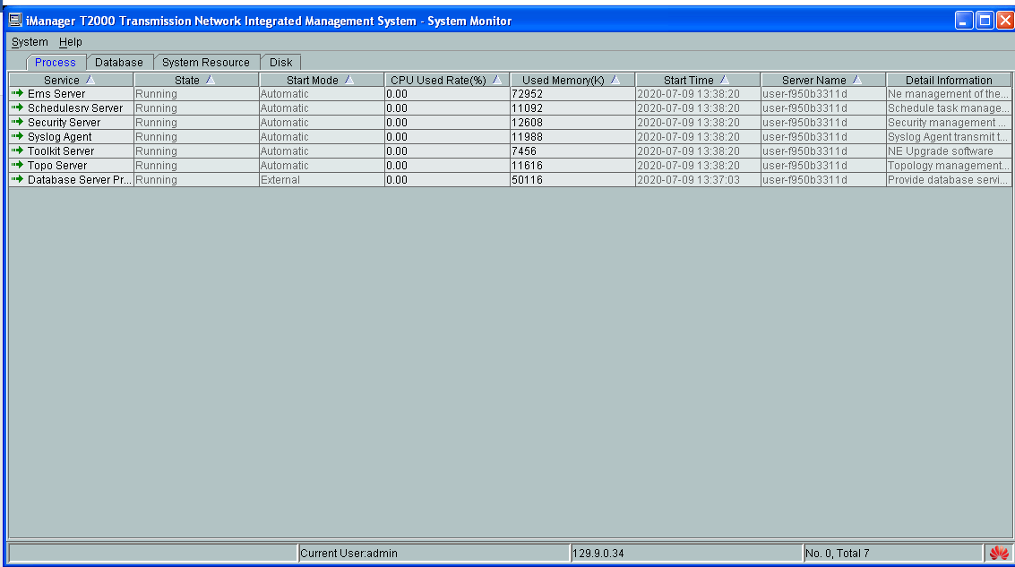This screenshot has height=567, width=1015.
Task: Select the Syslog Agent service name
Action: [x=59, y=136]
